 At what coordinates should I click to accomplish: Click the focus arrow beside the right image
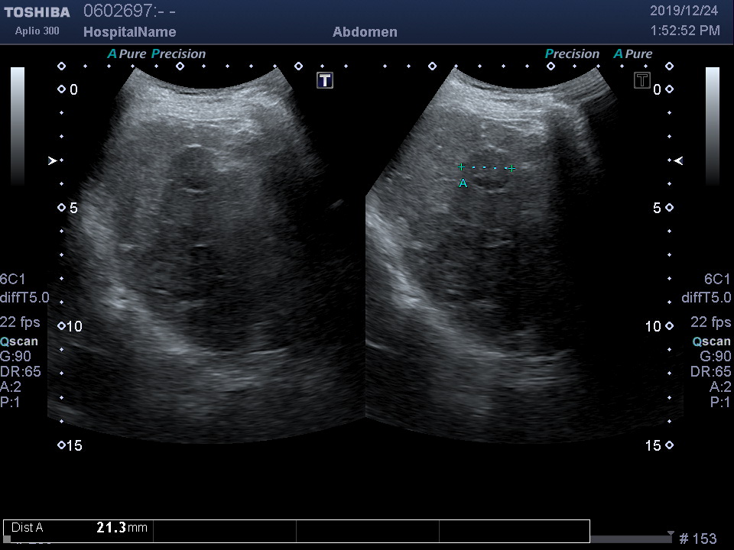pyautogui.click(x=678, y=160)
